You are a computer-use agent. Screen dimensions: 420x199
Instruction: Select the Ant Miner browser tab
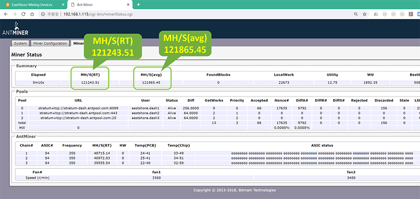click(100, 5)
